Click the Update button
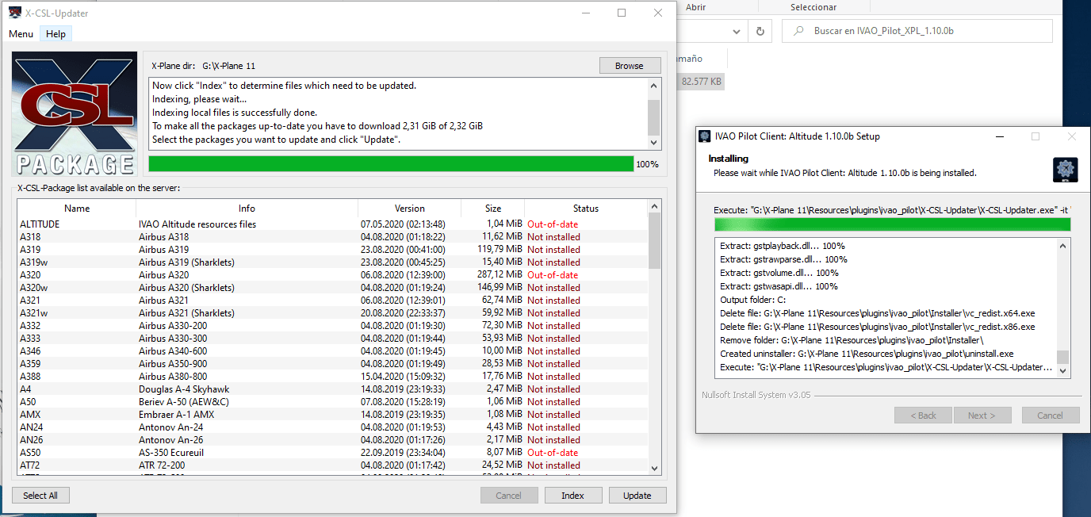1091x517 pixels. (x=637, y=496)
